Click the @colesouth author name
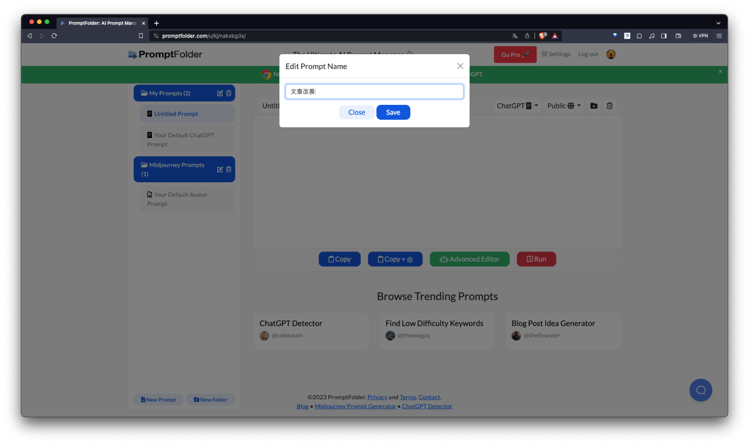This screenshot has width=749, height=445. pos(287,335)
